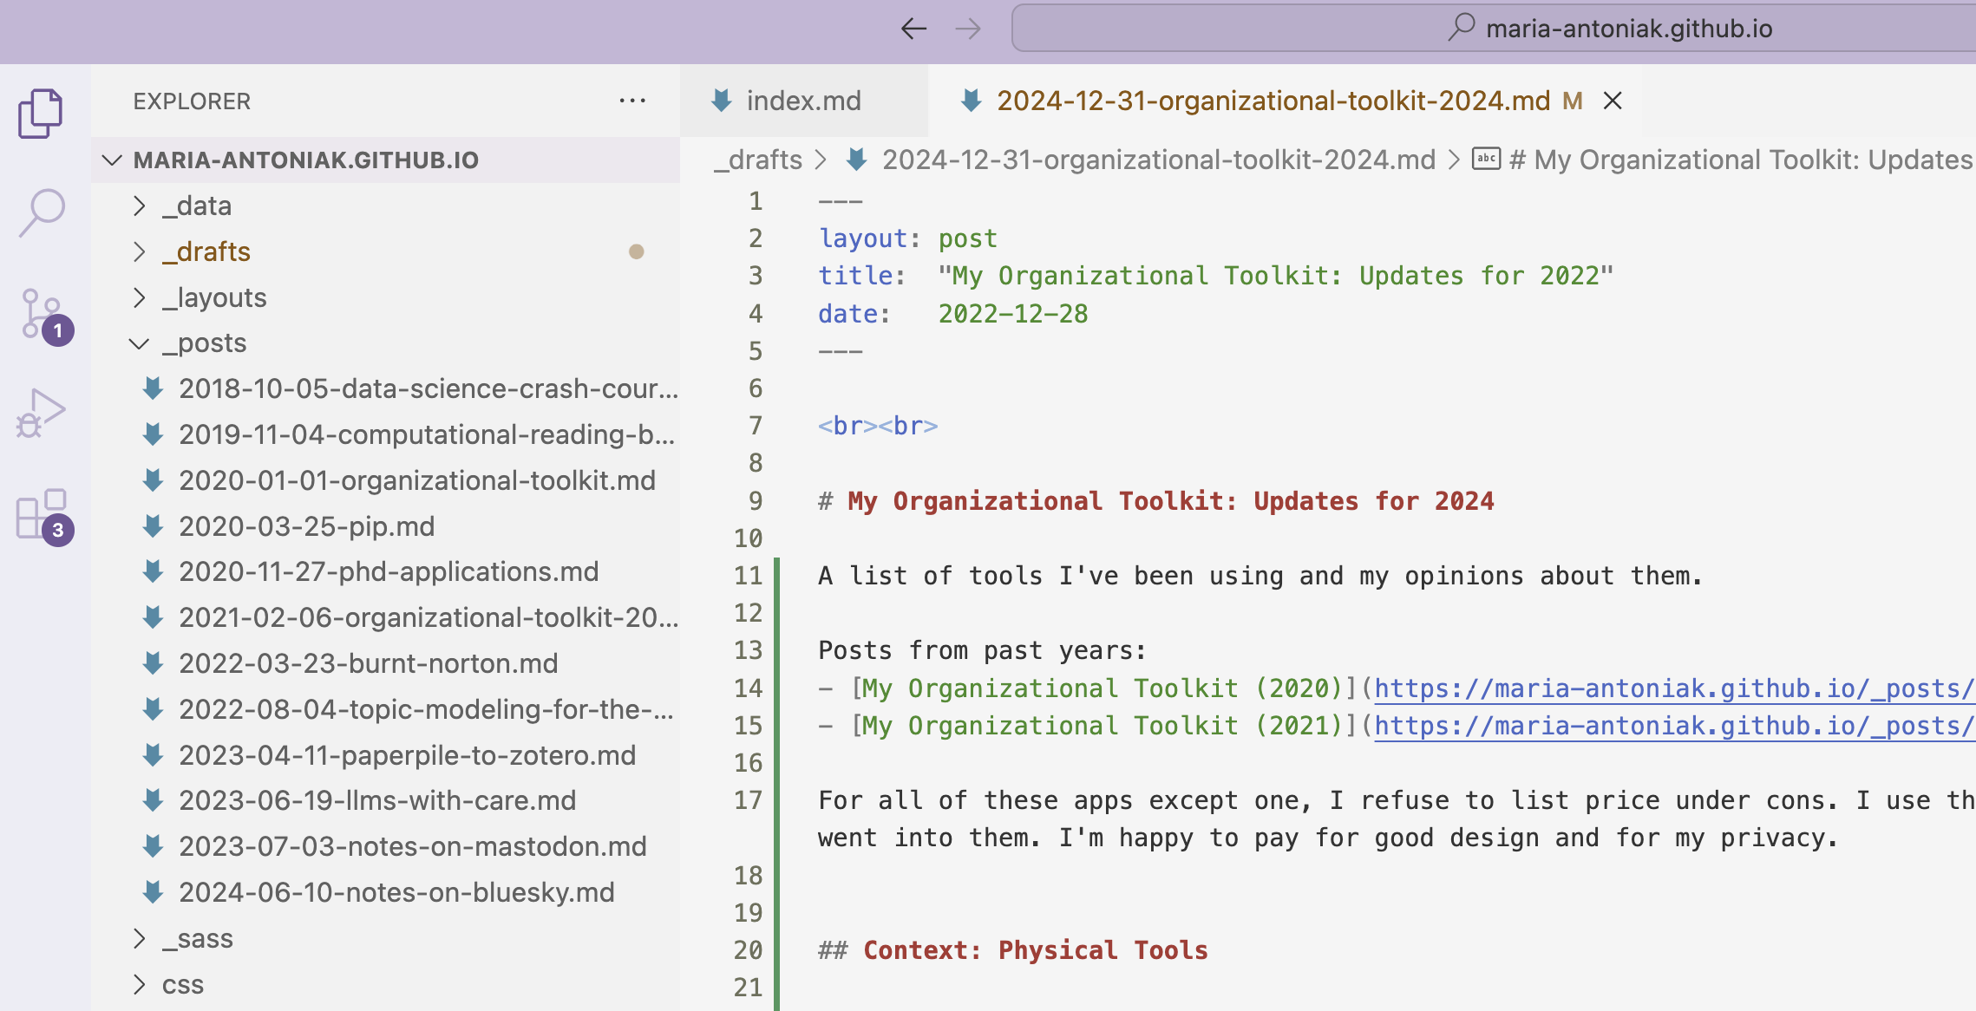
Task: Click 'Posts from past years:' line
Action: point(982,650)
